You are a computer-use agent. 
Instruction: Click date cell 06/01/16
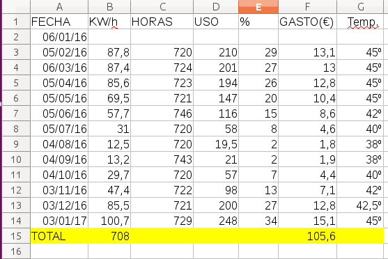(x=59, y=37)
